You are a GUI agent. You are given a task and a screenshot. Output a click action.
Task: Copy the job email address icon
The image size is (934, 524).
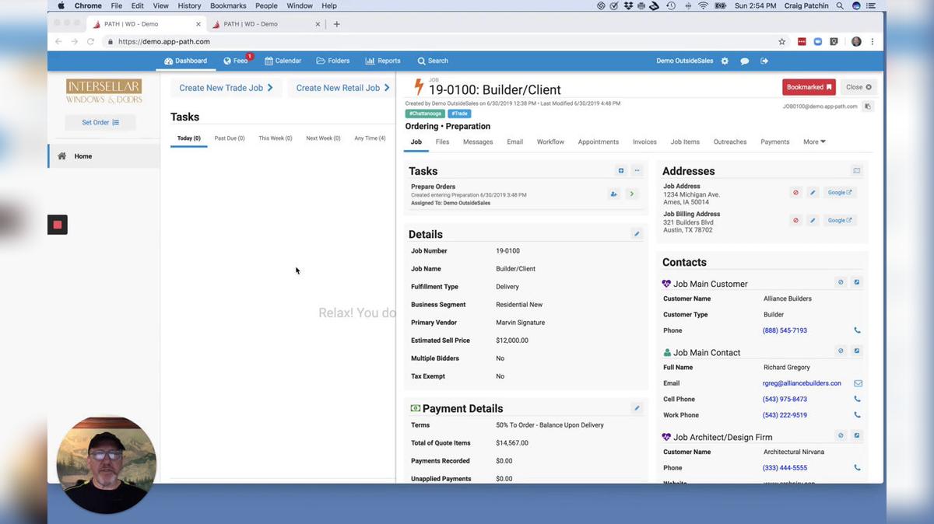(x=868, y=107)
